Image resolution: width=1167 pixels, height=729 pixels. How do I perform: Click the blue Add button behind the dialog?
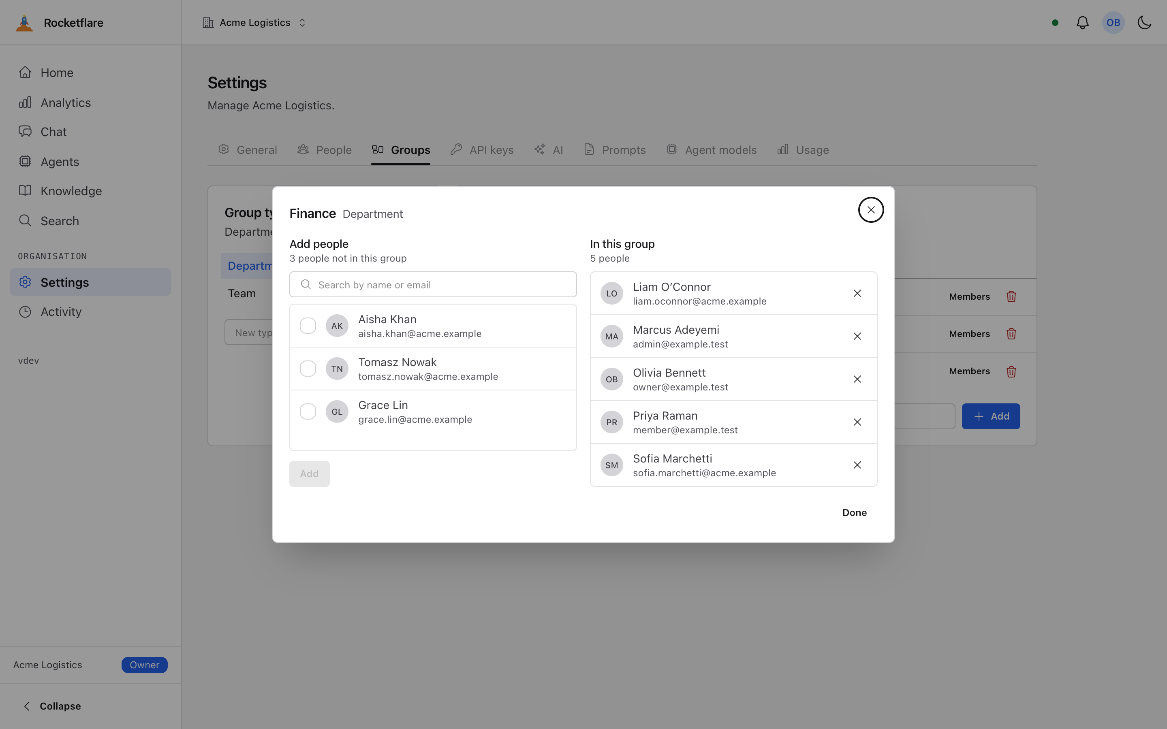click(x=991, y=416)
